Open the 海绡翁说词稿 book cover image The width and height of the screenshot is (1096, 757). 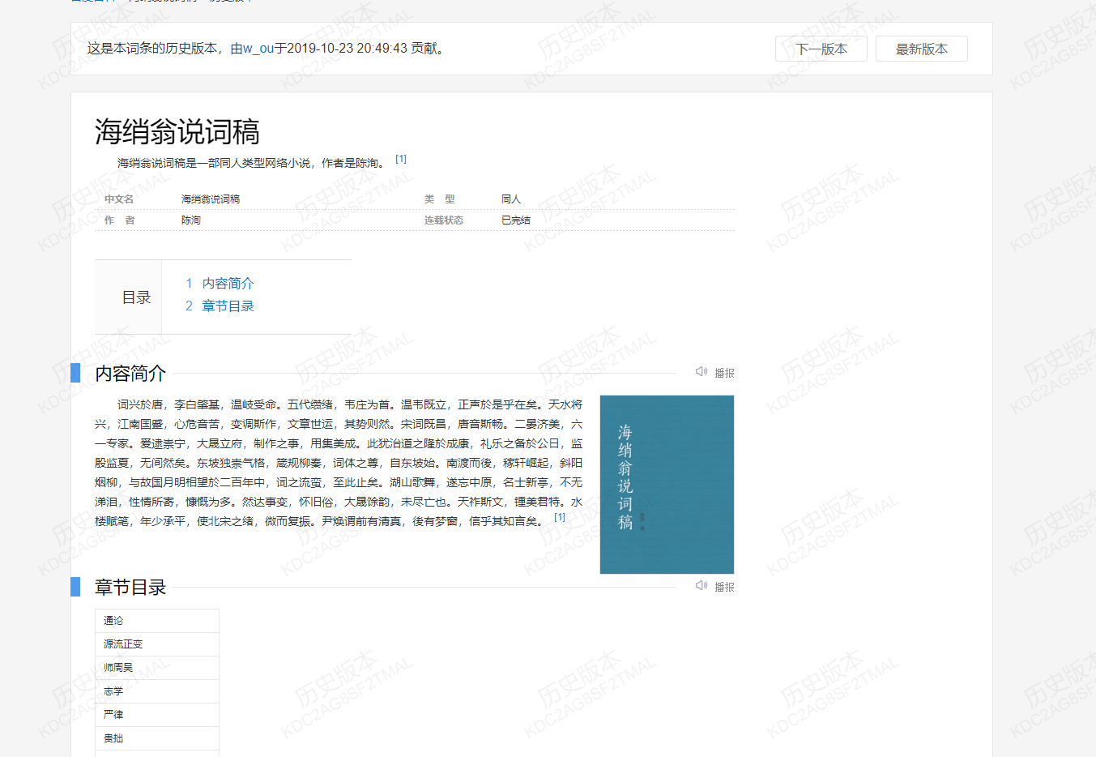[667, 485]
